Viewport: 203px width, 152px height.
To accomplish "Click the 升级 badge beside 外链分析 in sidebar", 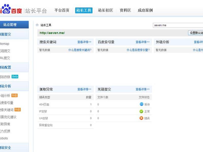I will point(14,96).
